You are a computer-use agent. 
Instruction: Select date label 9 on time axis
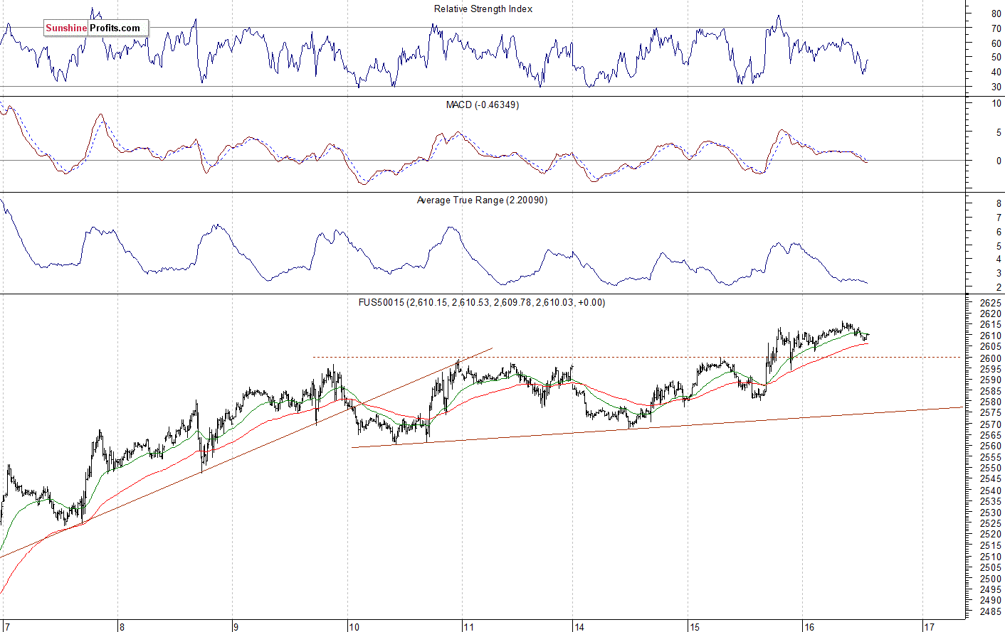point(236,626)
